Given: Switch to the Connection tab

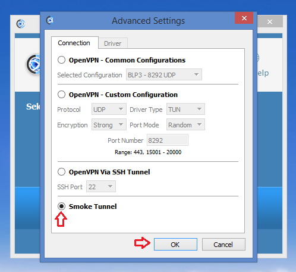Looking at the screenshot, I should click(74, 43).
